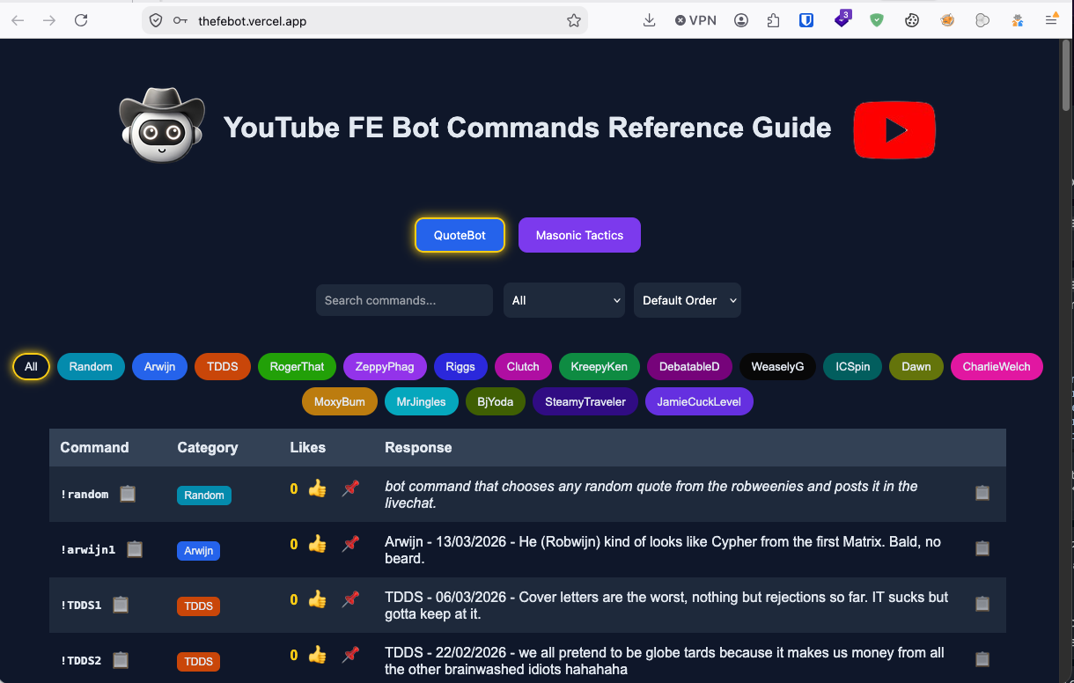Click the Likes column header

pos(308,447)
